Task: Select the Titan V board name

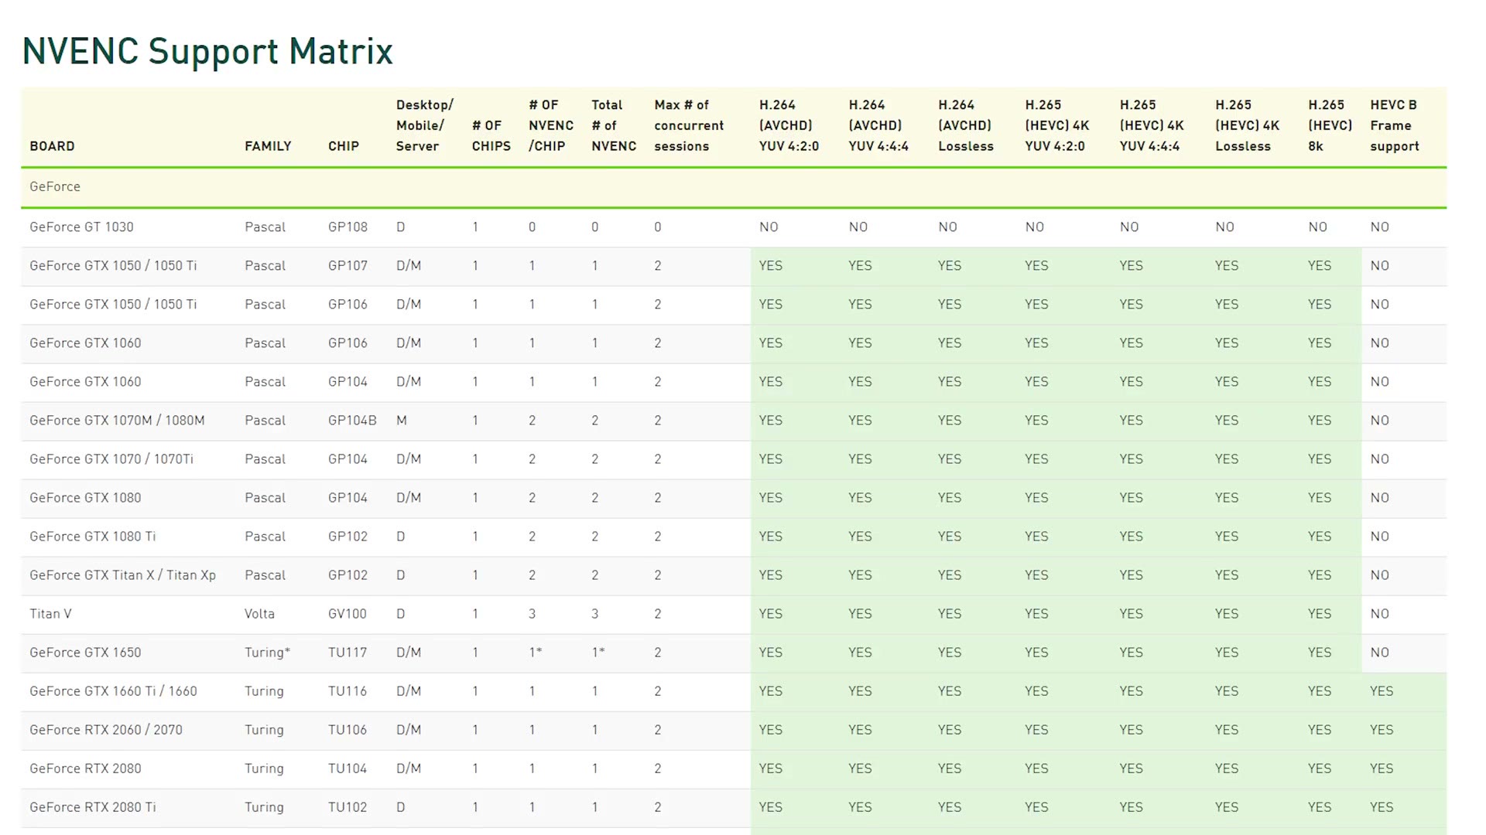Action: [x=50, y=613]
